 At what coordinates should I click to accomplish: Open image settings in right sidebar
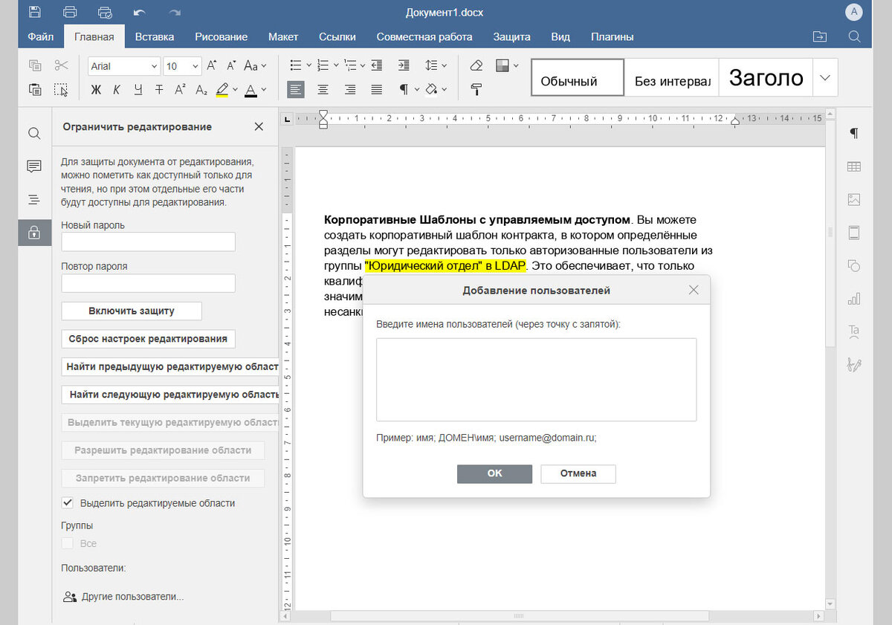tap(854, 200)
